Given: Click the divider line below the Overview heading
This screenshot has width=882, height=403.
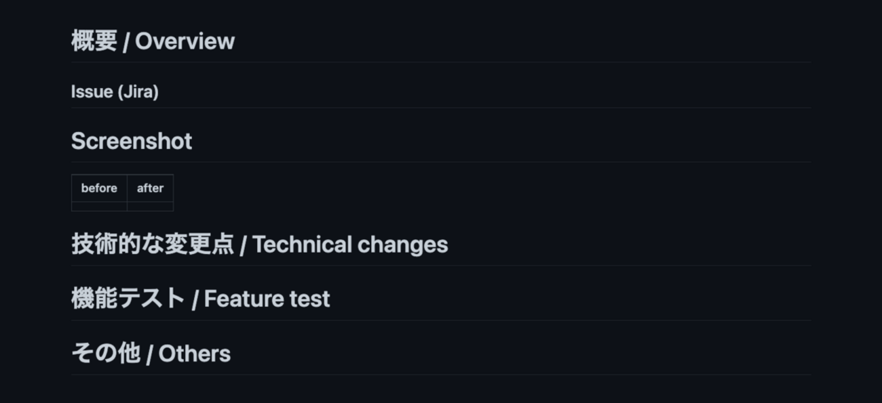Looking at the screenshot, I should [441, 62].
